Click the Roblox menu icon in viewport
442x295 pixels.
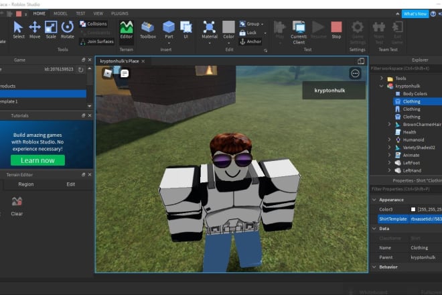pos(108,73)
